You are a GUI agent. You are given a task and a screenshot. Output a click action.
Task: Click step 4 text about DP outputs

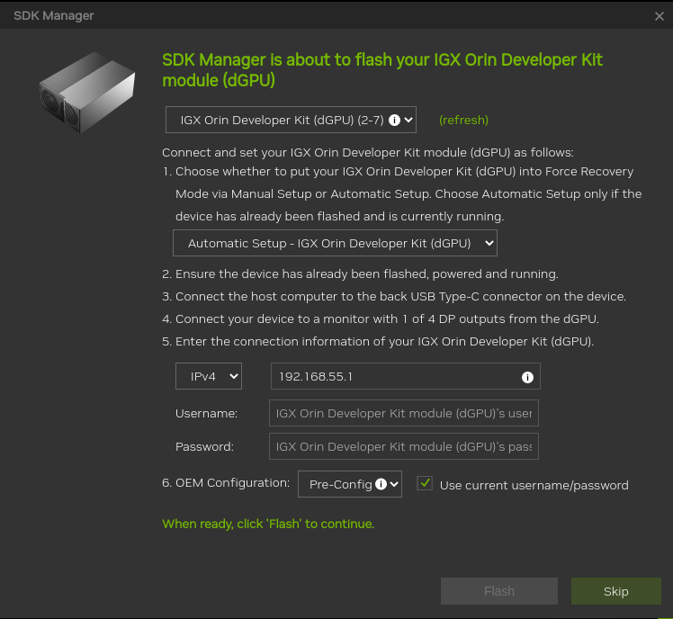381,318
